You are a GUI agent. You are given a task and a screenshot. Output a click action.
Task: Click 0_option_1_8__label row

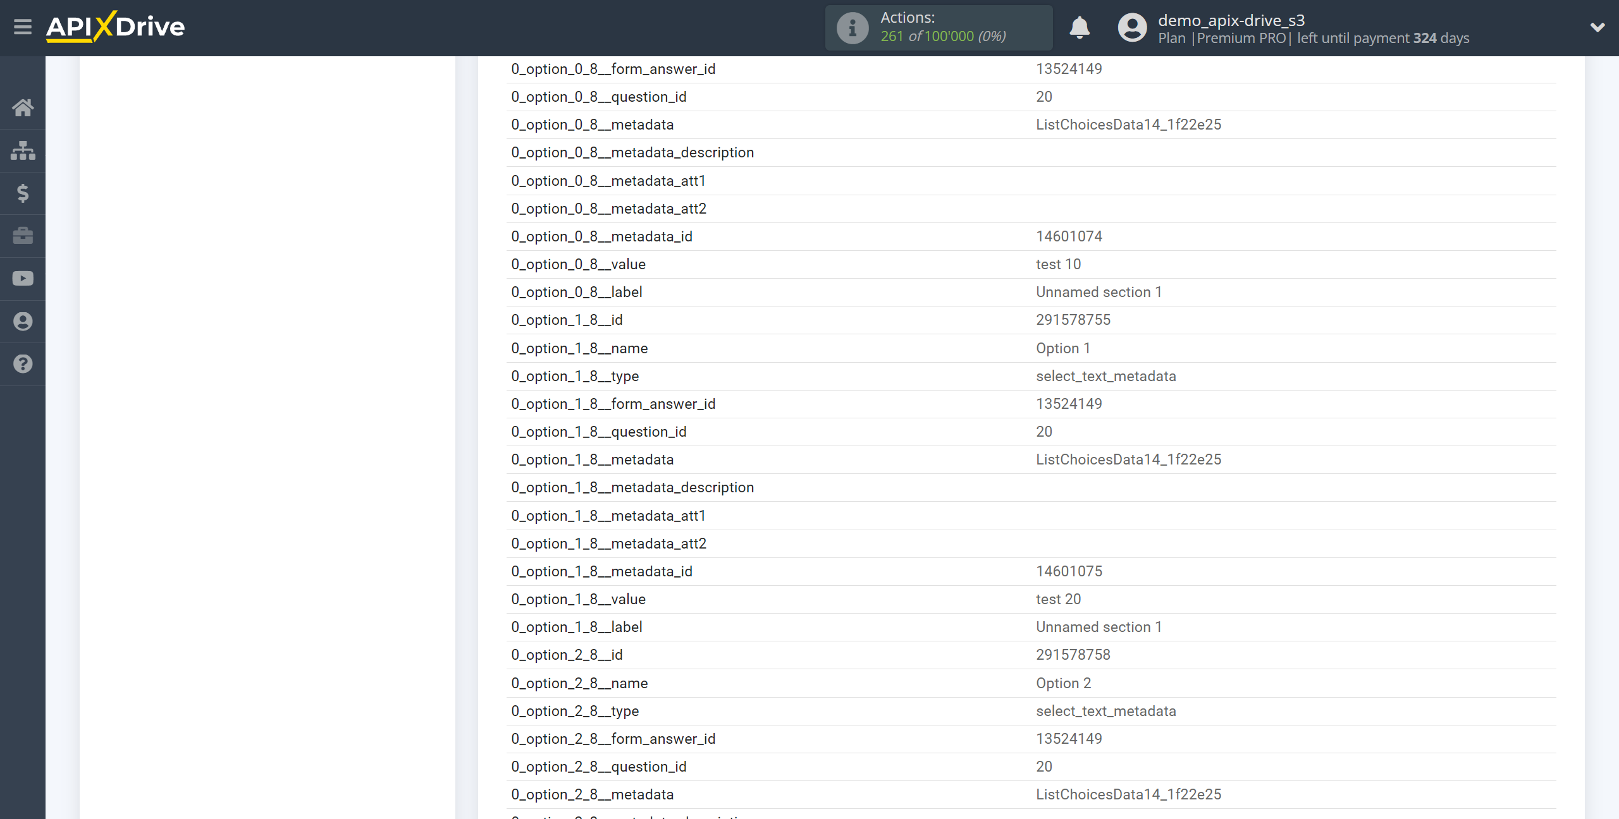1031,627
